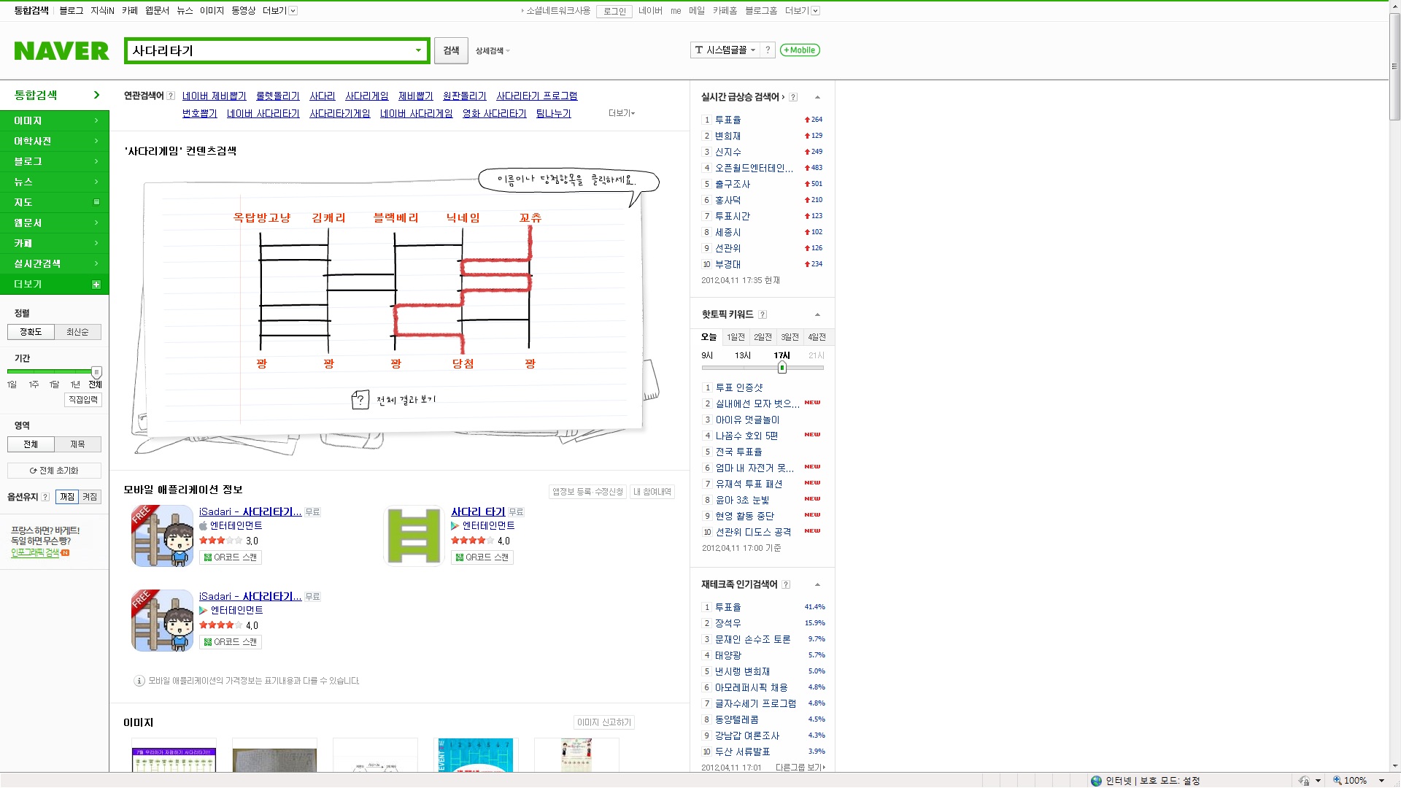
Task: Click the globe internet zone status bar icon
Action: click(1096, 781)
